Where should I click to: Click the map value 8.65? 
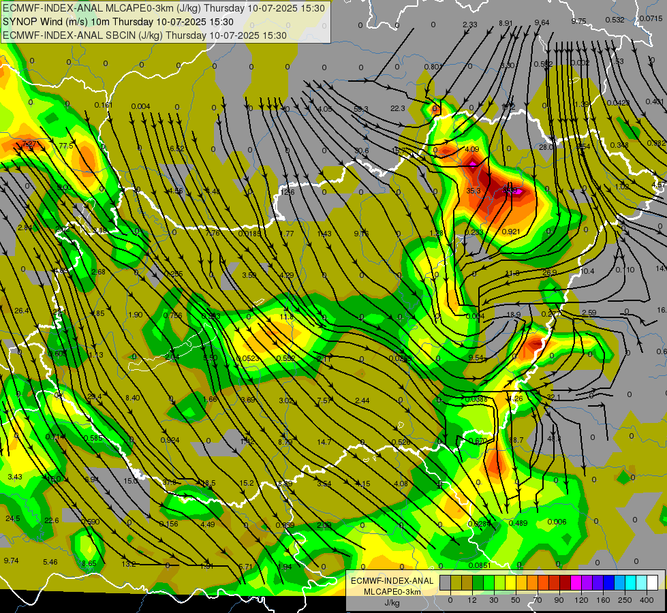[89, 563]
